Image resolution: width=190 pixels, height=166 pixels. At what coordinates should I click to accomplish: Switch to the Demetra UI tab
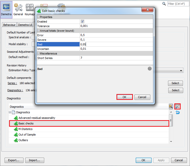click(x=25, y=25)
